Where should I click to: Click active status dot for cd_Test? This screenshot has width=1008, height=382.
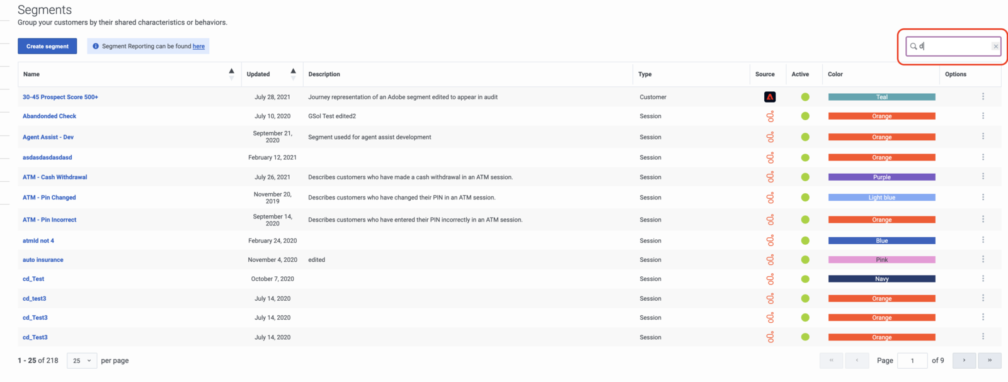tap(805, 279)
